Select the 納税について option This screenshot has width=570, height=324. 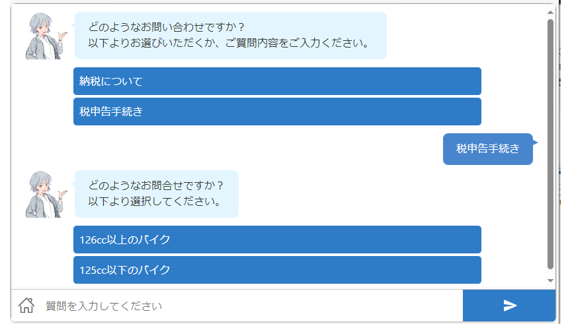pyautogui.click(x=277, y=81)
